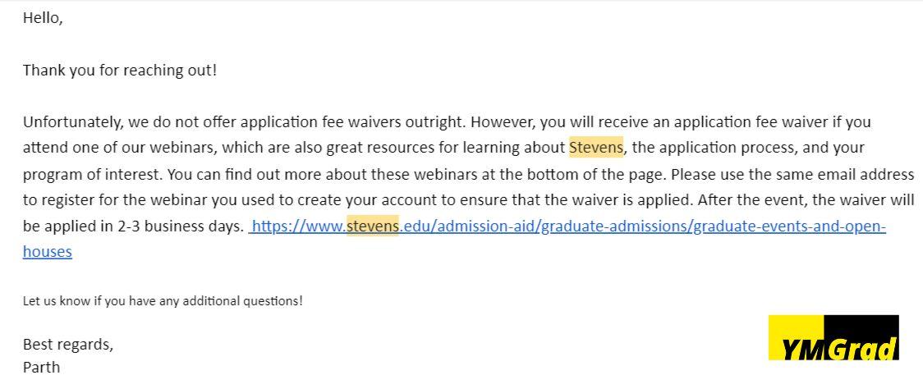Click the signature name 'Parth'
The height and width of the screenshot is (389, 923).
(x=41, y=367)
